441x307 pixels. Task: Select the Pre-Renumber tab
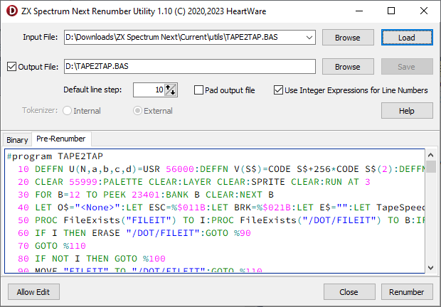pyautogui.click(x=60, y=139)
